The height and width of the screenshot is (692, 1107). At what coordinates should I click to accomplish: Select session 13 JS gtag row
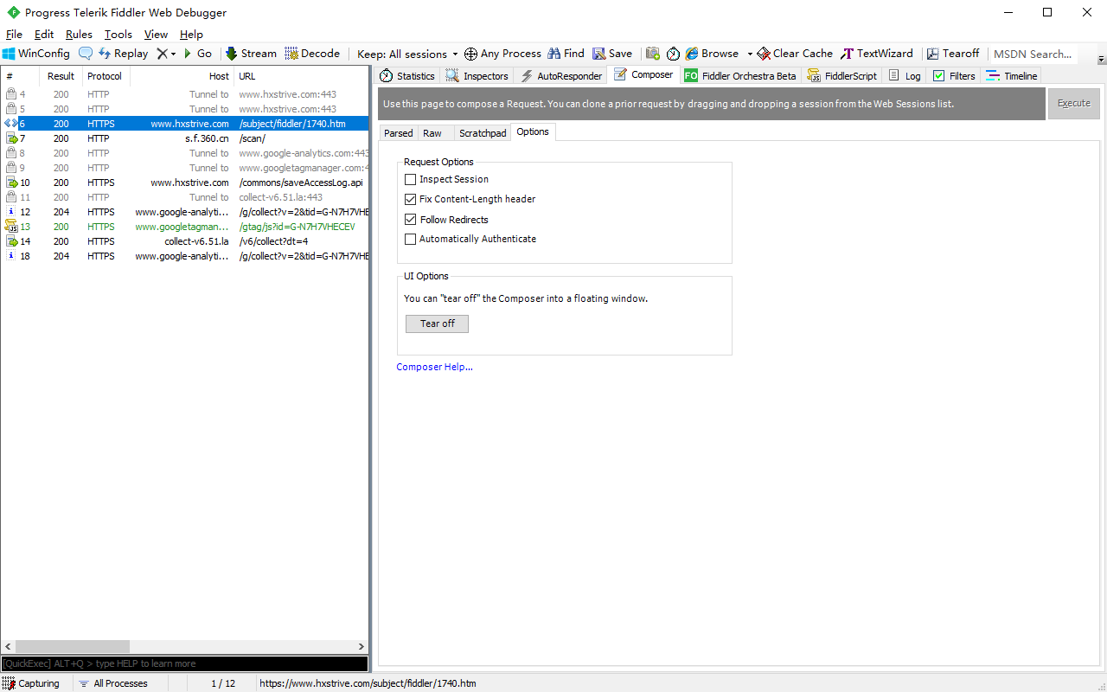[x=185, y=227]
